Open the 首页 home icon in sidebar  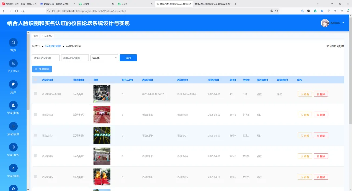pos(13,42)
